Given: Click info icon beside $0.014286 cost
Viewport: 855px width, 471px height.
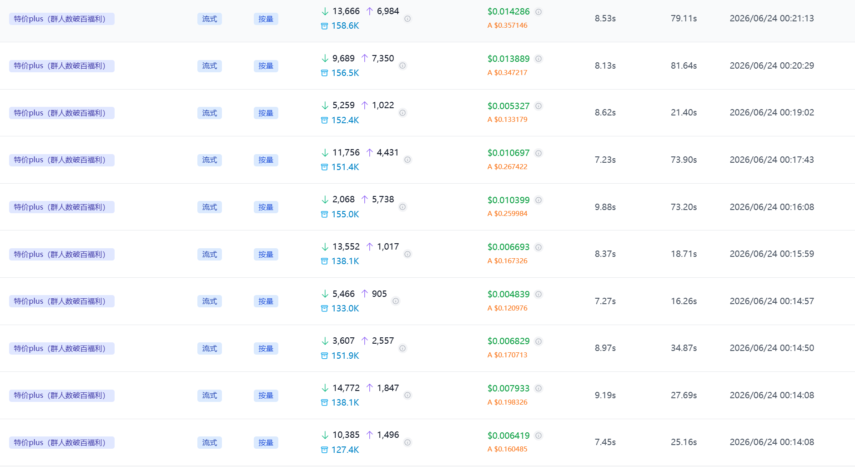Looking at the screenshot, I should pos(538,12).
